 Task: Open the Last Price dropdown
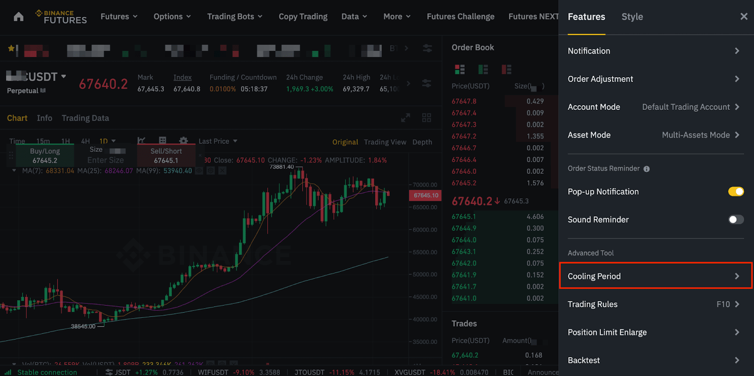pos(218,141)
